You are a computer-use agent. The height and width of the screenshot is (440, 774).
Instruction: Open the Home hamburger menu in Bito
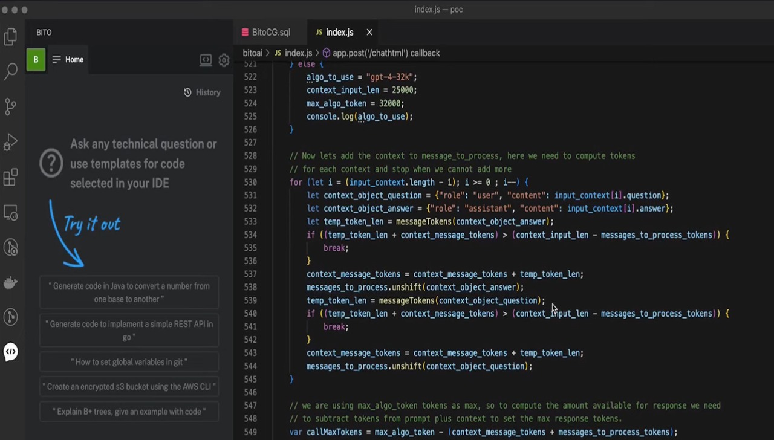click(x=56, y=59)
